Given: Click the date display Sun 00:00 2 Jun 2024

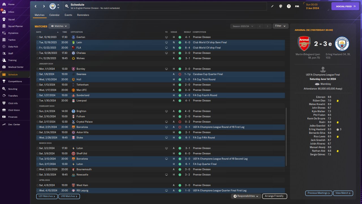Looking at the screenshot, I should click(x=313, y=6).
